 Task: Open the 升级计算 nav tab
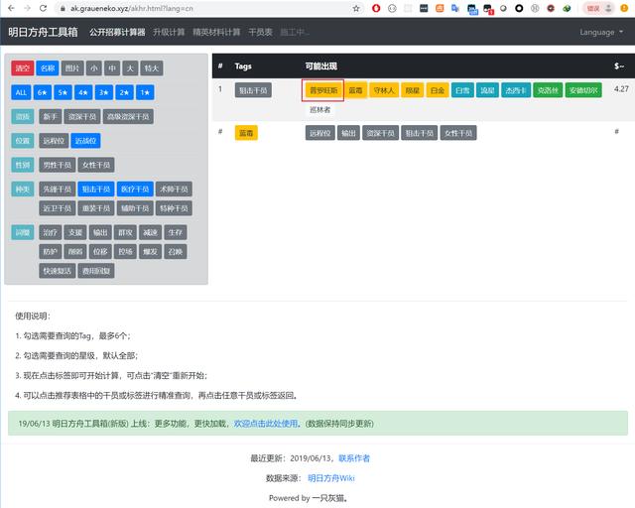[x=169, y=32]
